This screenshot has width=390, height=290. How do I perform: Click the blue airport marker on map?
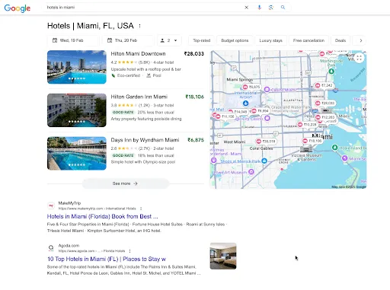click(x=245, y=104)
